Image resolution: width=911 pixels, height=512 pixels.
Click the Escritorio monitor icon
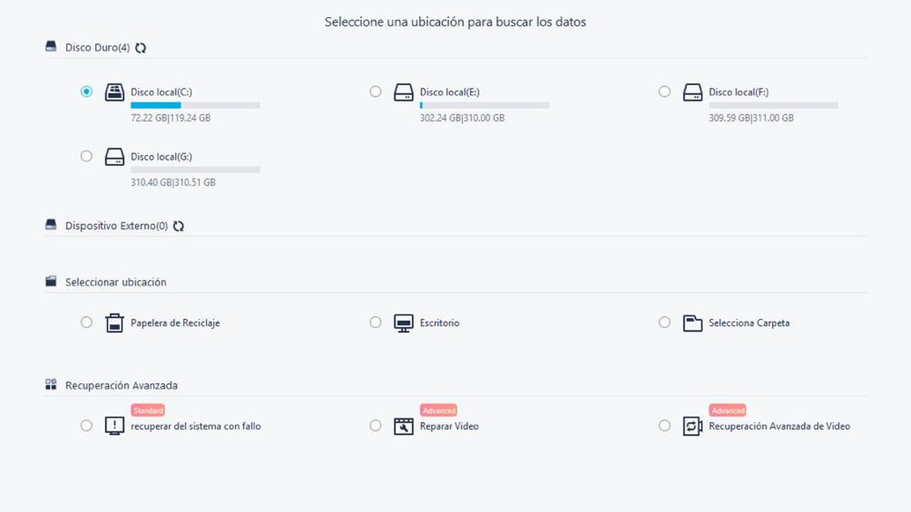404,323
